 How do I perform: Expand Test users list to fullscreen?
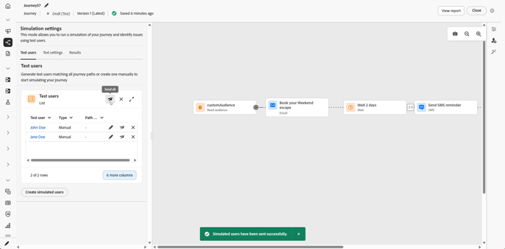[x=132, y=99]
